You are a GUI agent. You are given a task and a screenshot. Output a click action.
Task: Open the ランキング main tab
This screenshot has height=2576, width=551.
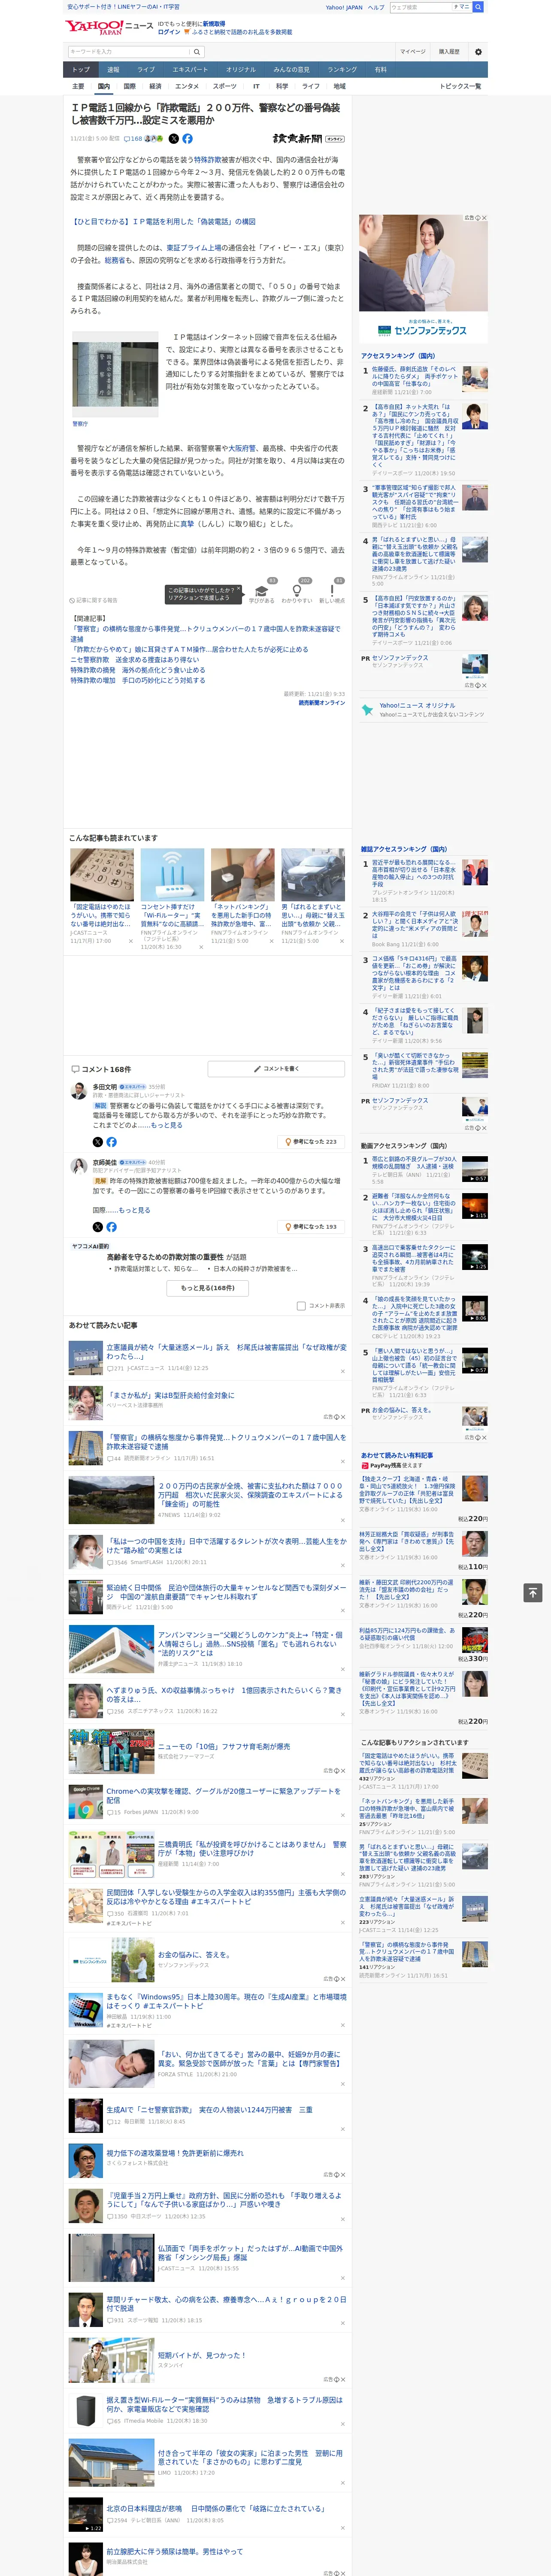tap(342, 70)
